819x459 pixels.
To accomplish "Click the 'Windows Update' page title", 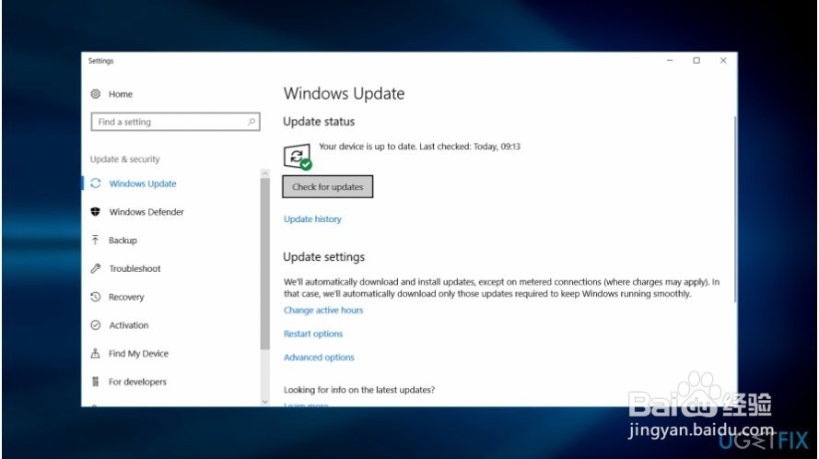I will coord(344,93).
